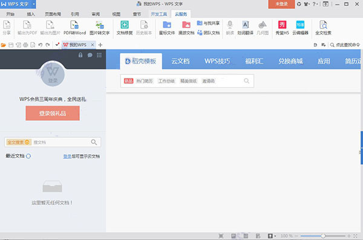
Task: Open 星标文件 starred files
Action: pos(167,28)
